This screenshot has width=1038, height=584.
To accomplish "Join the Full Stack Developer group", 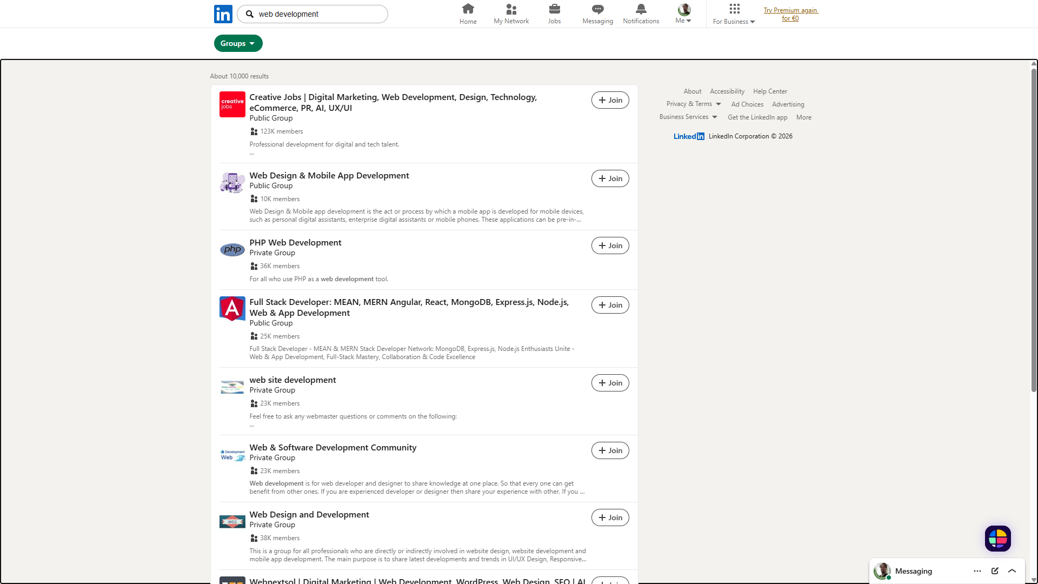I will [610, 305].
